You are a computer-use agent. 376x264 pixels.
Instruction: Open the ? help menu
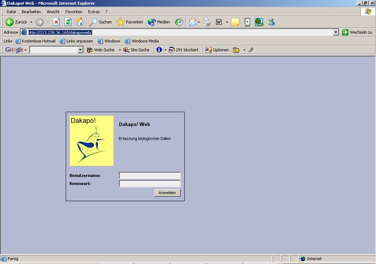pyautogui.click(x=106, y=12)
